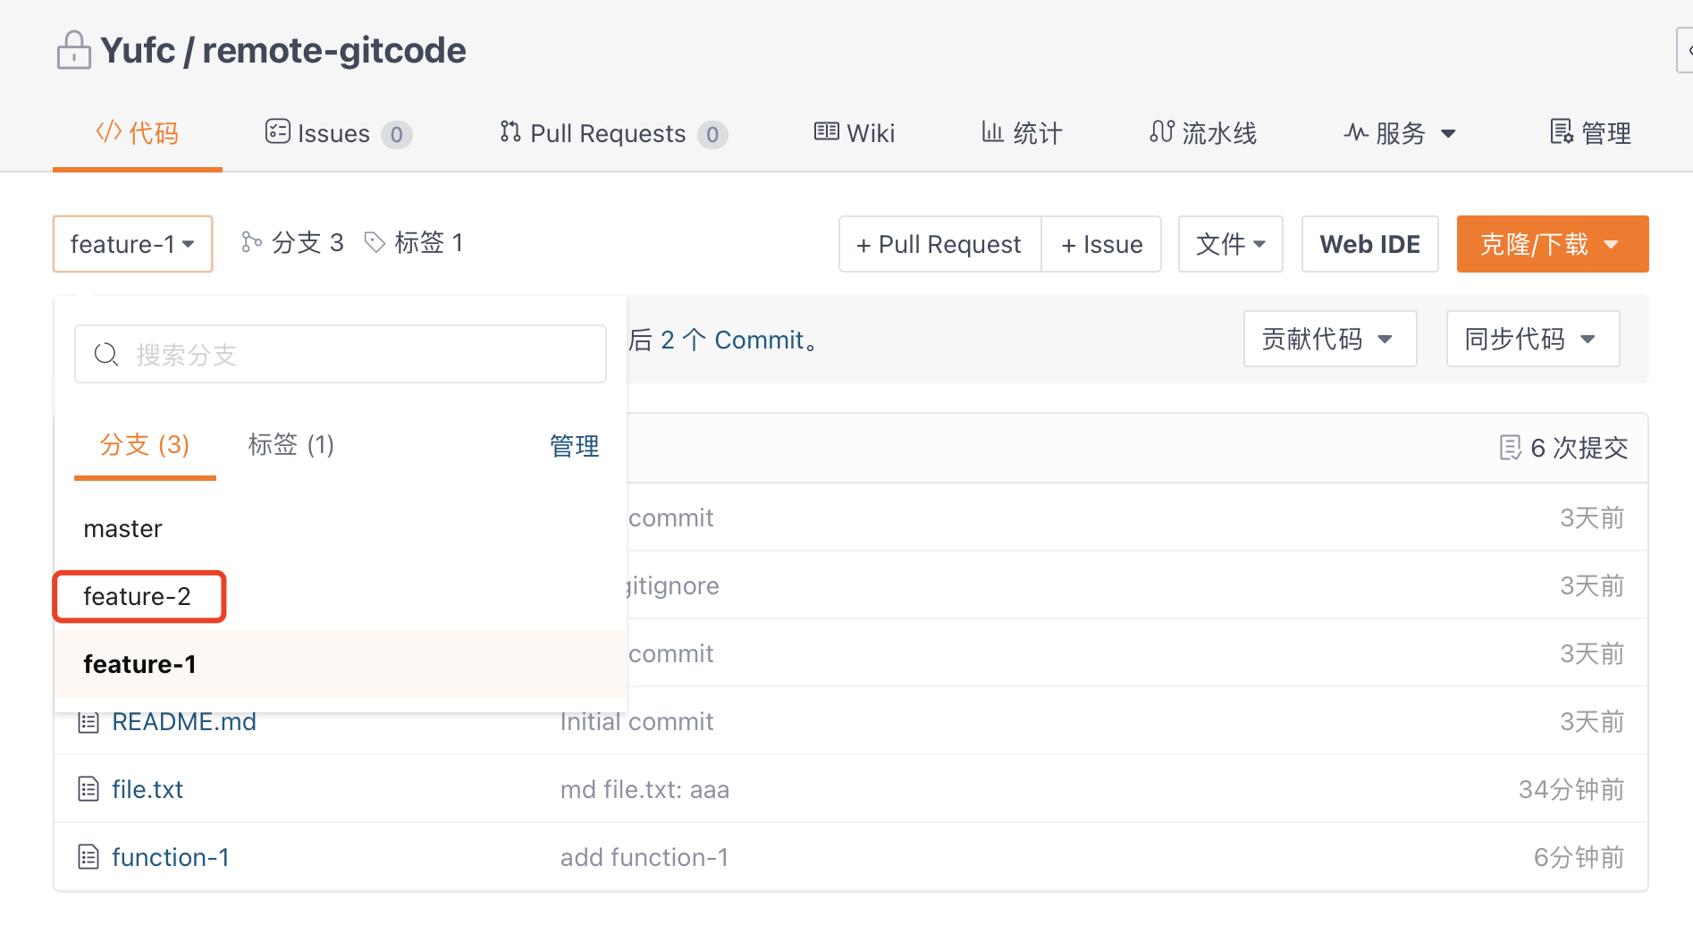The image size is (1693, 933).
Task: Click the 搜索分支 search input field
Action: click(x=358, y=355)
